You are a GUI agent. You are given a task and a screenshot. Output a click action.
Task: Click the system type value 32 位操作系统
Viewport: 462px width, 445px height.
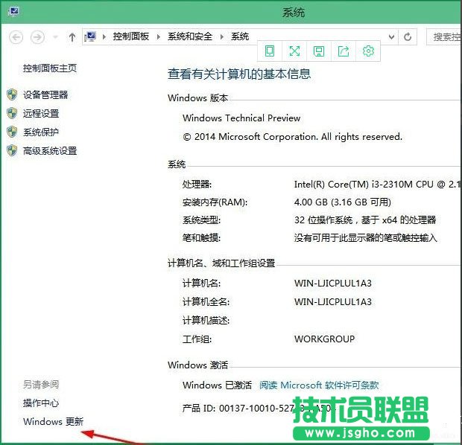point(365,220)
